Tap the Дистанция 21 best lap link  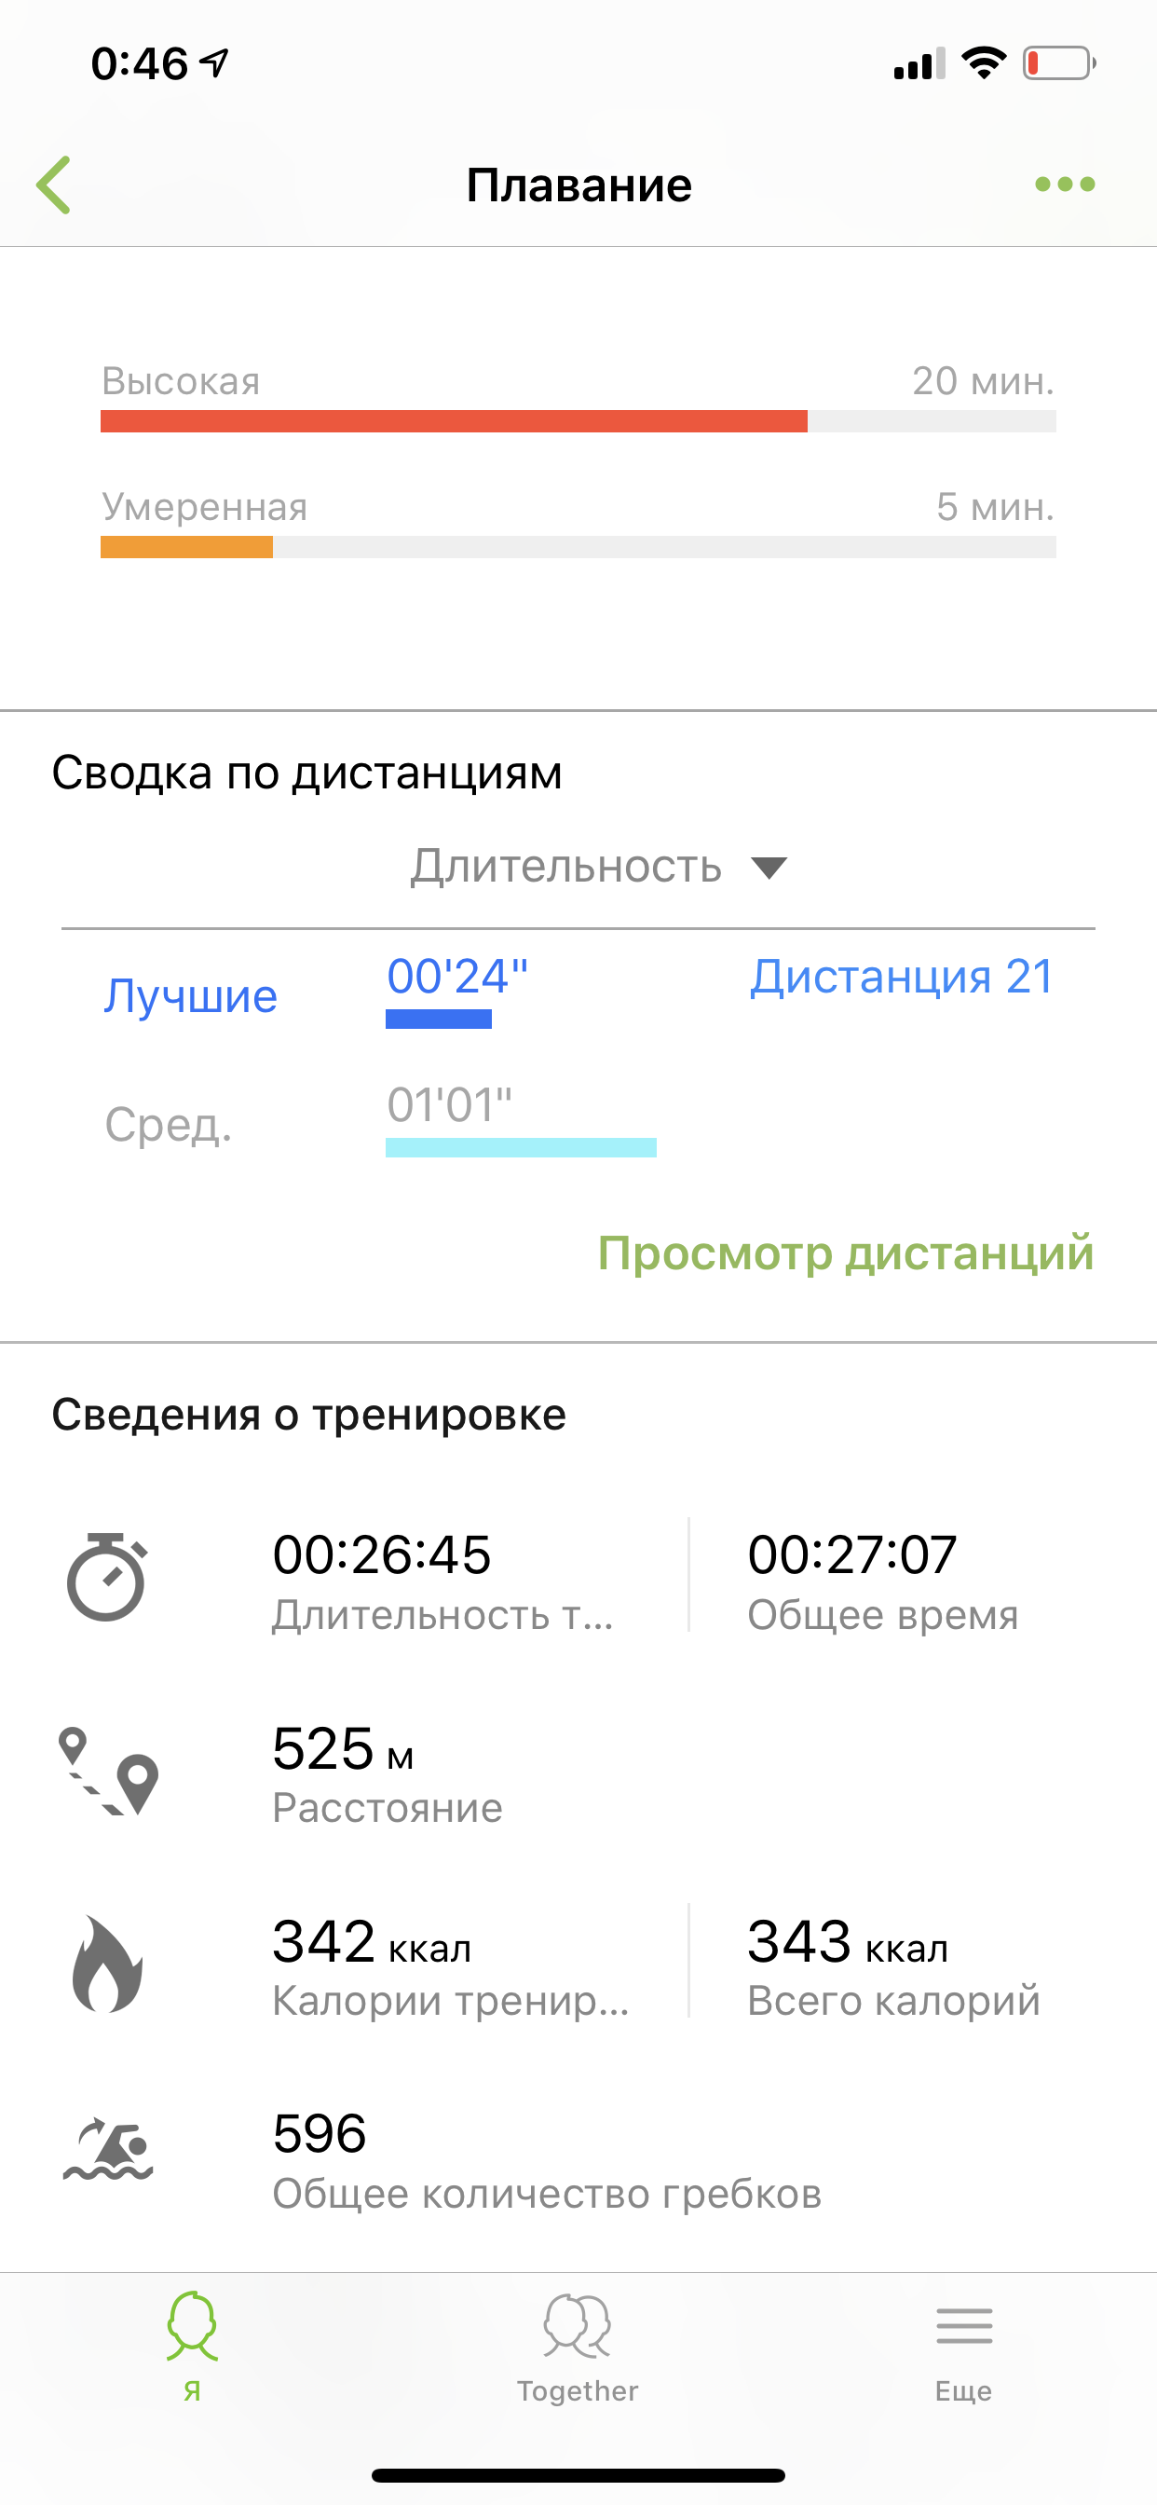(902, 977)
